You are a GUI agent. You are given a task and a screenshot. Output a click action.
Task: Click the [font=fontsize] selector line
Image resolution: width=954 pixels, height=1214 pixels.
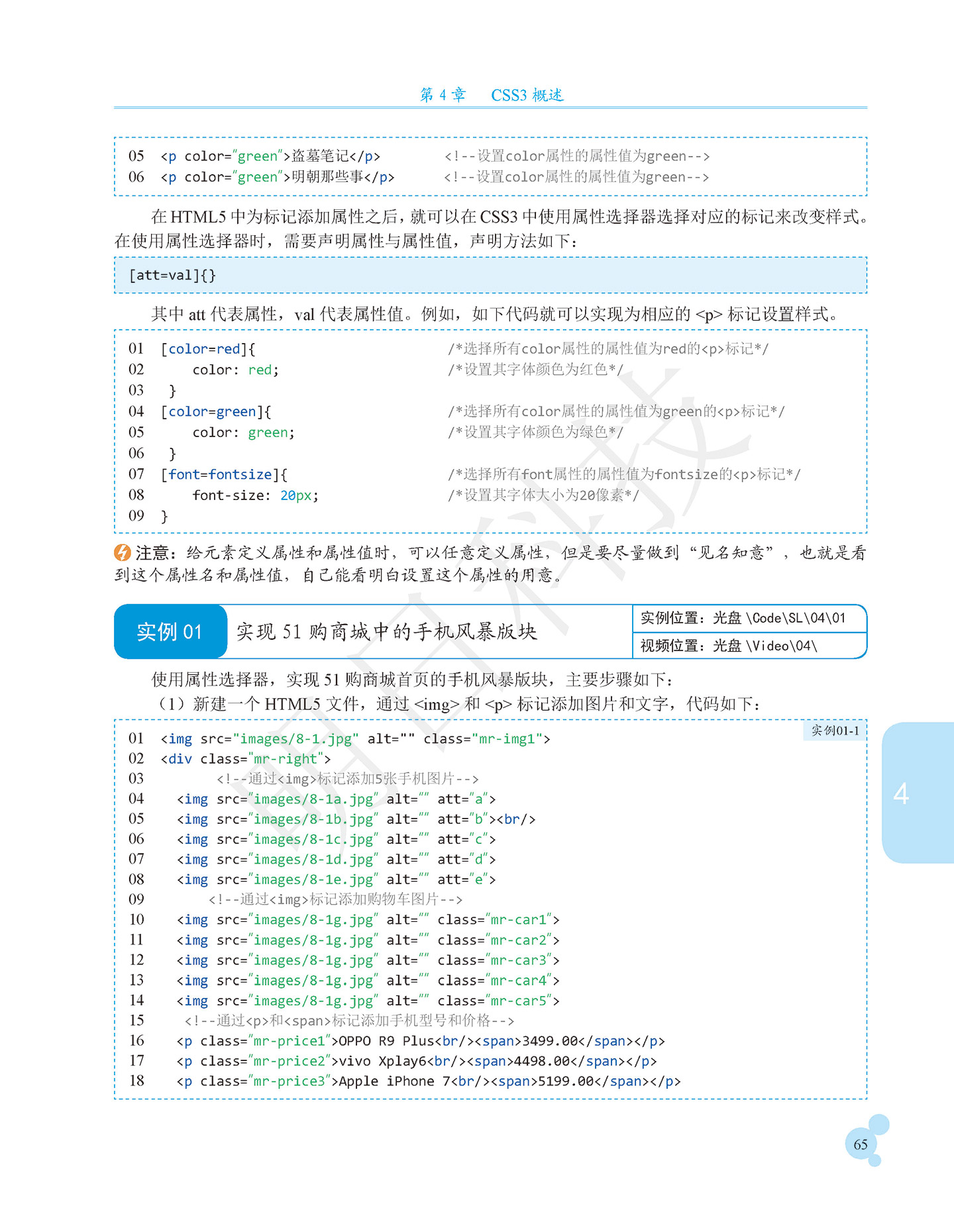(224, 474)
